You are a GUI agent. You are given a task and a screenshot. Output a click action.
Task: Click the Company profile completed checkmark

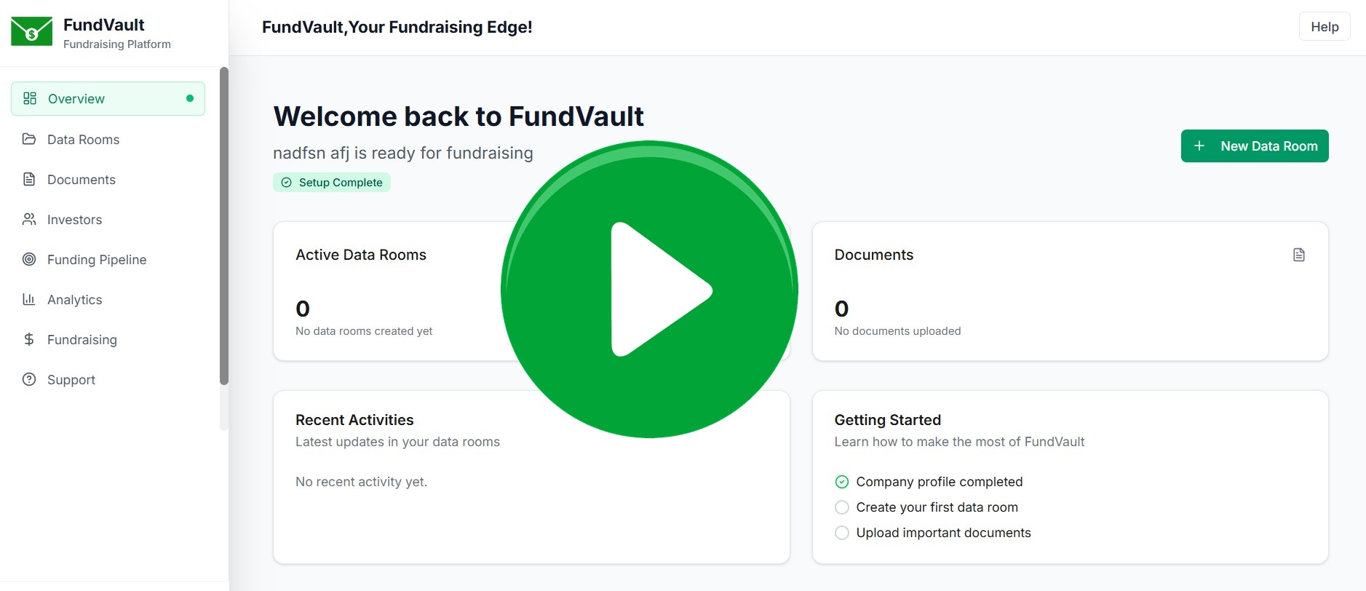point(842,481)
